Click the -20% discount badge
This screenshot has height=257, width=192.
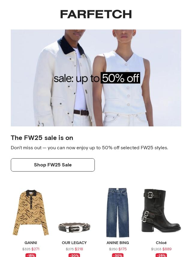tap(74, 255)
